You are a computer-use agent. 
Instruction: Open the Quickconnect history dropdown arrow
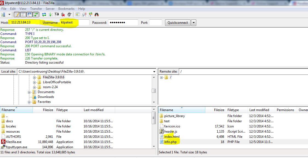(194, 23)
